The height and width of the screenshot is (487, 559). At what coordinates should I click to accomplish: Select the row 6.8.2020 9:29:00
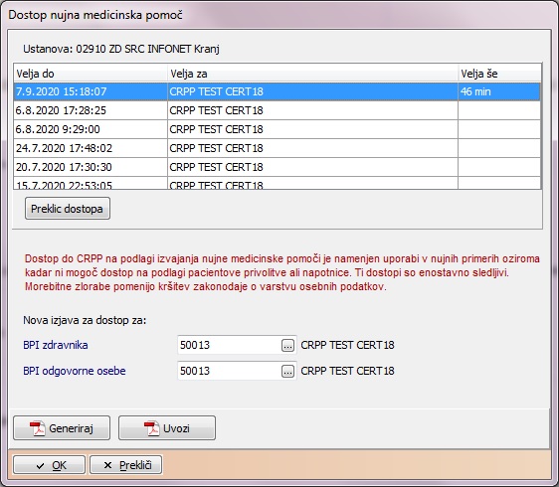(x=277, y=129)
